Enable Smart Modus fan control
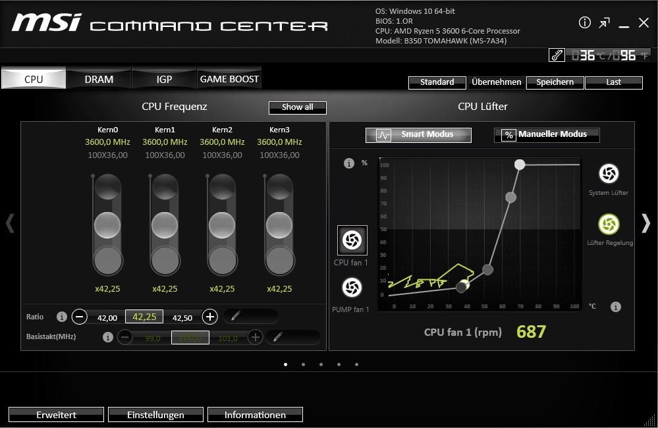Image resolution: width=658 pixels, height=428 pixels. [418, 135]
